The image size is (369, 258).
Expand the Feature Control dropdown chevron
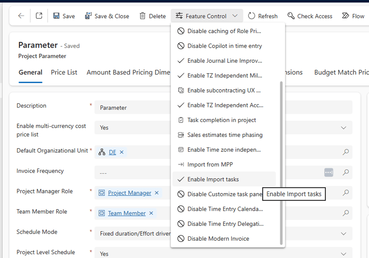(x=235, y=16)
